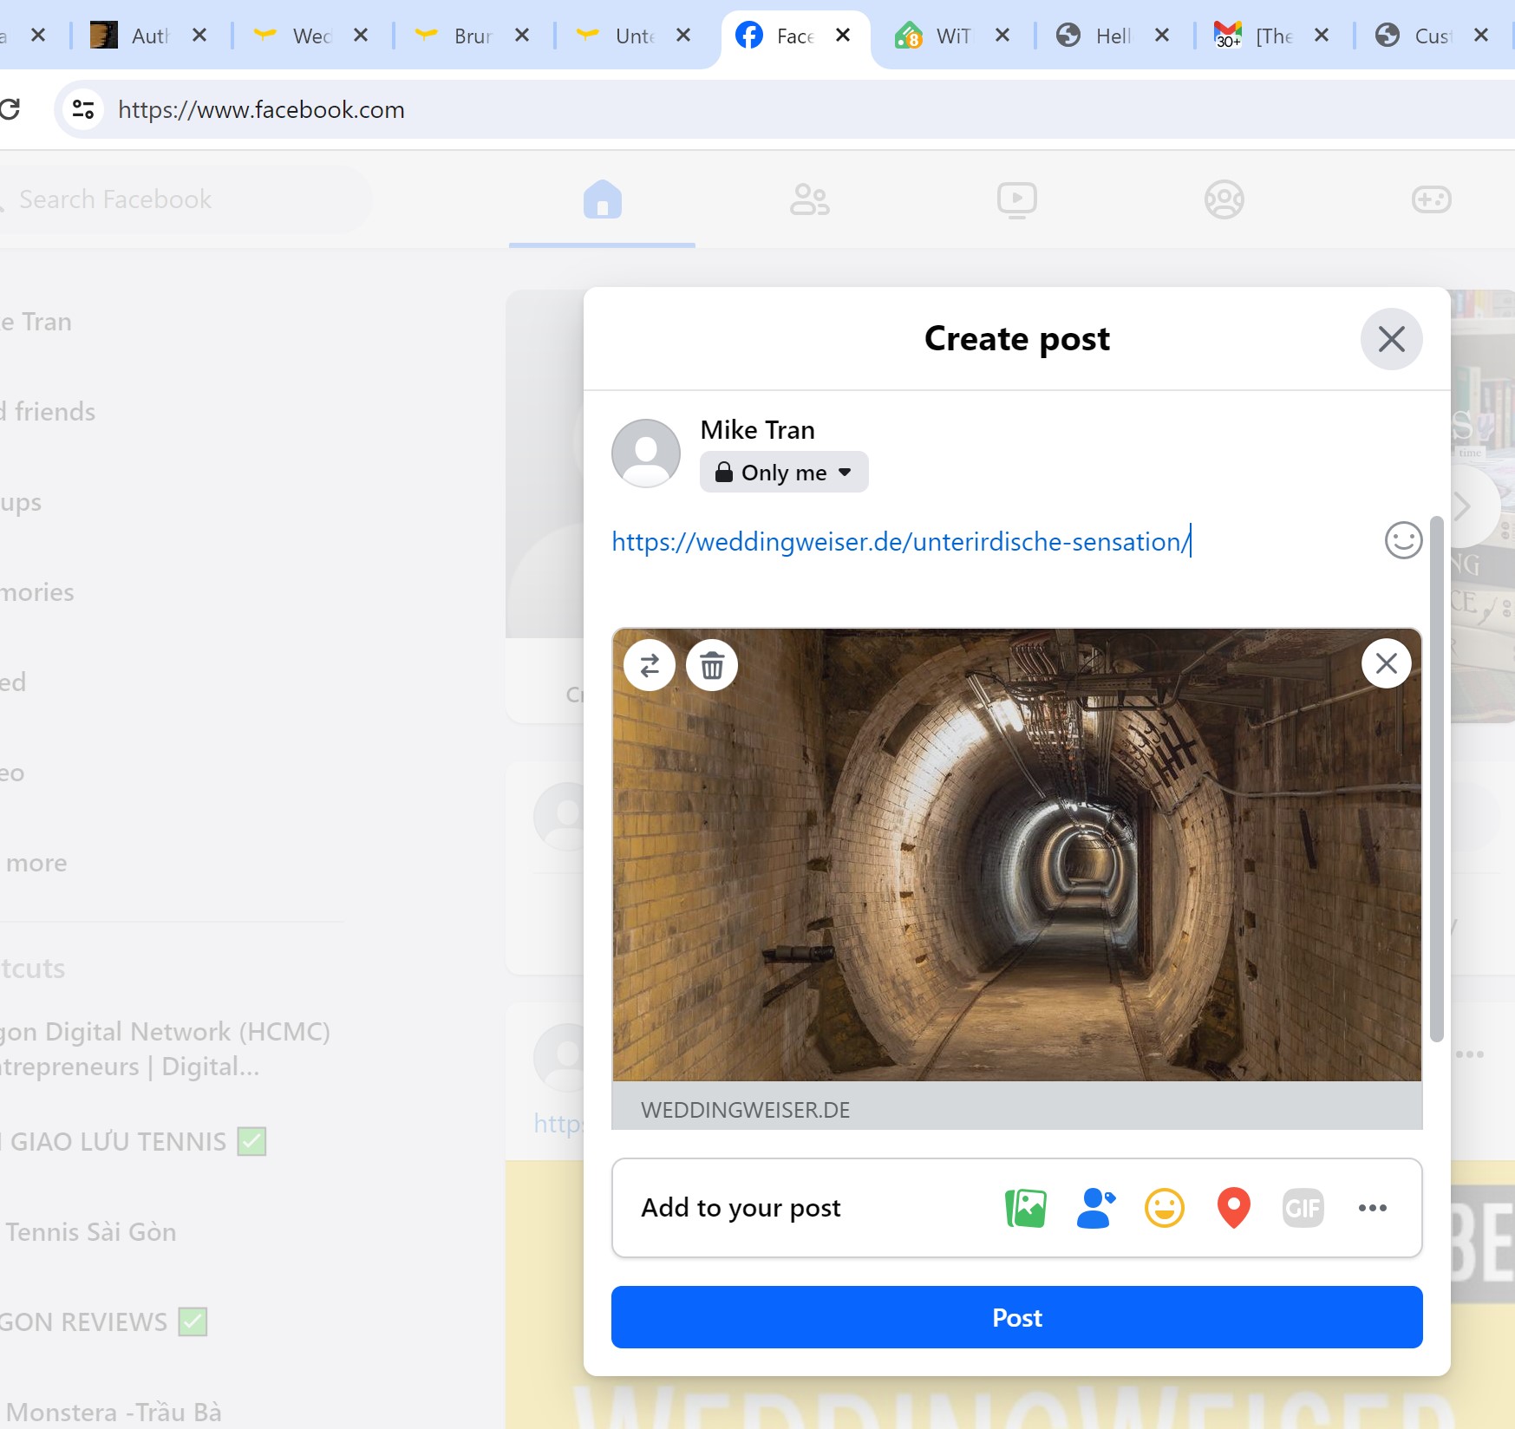Open the audience selector 'Only me' dropdown
The image size is (1515, 1429).
pyautogui.click(x=784, y=472)
